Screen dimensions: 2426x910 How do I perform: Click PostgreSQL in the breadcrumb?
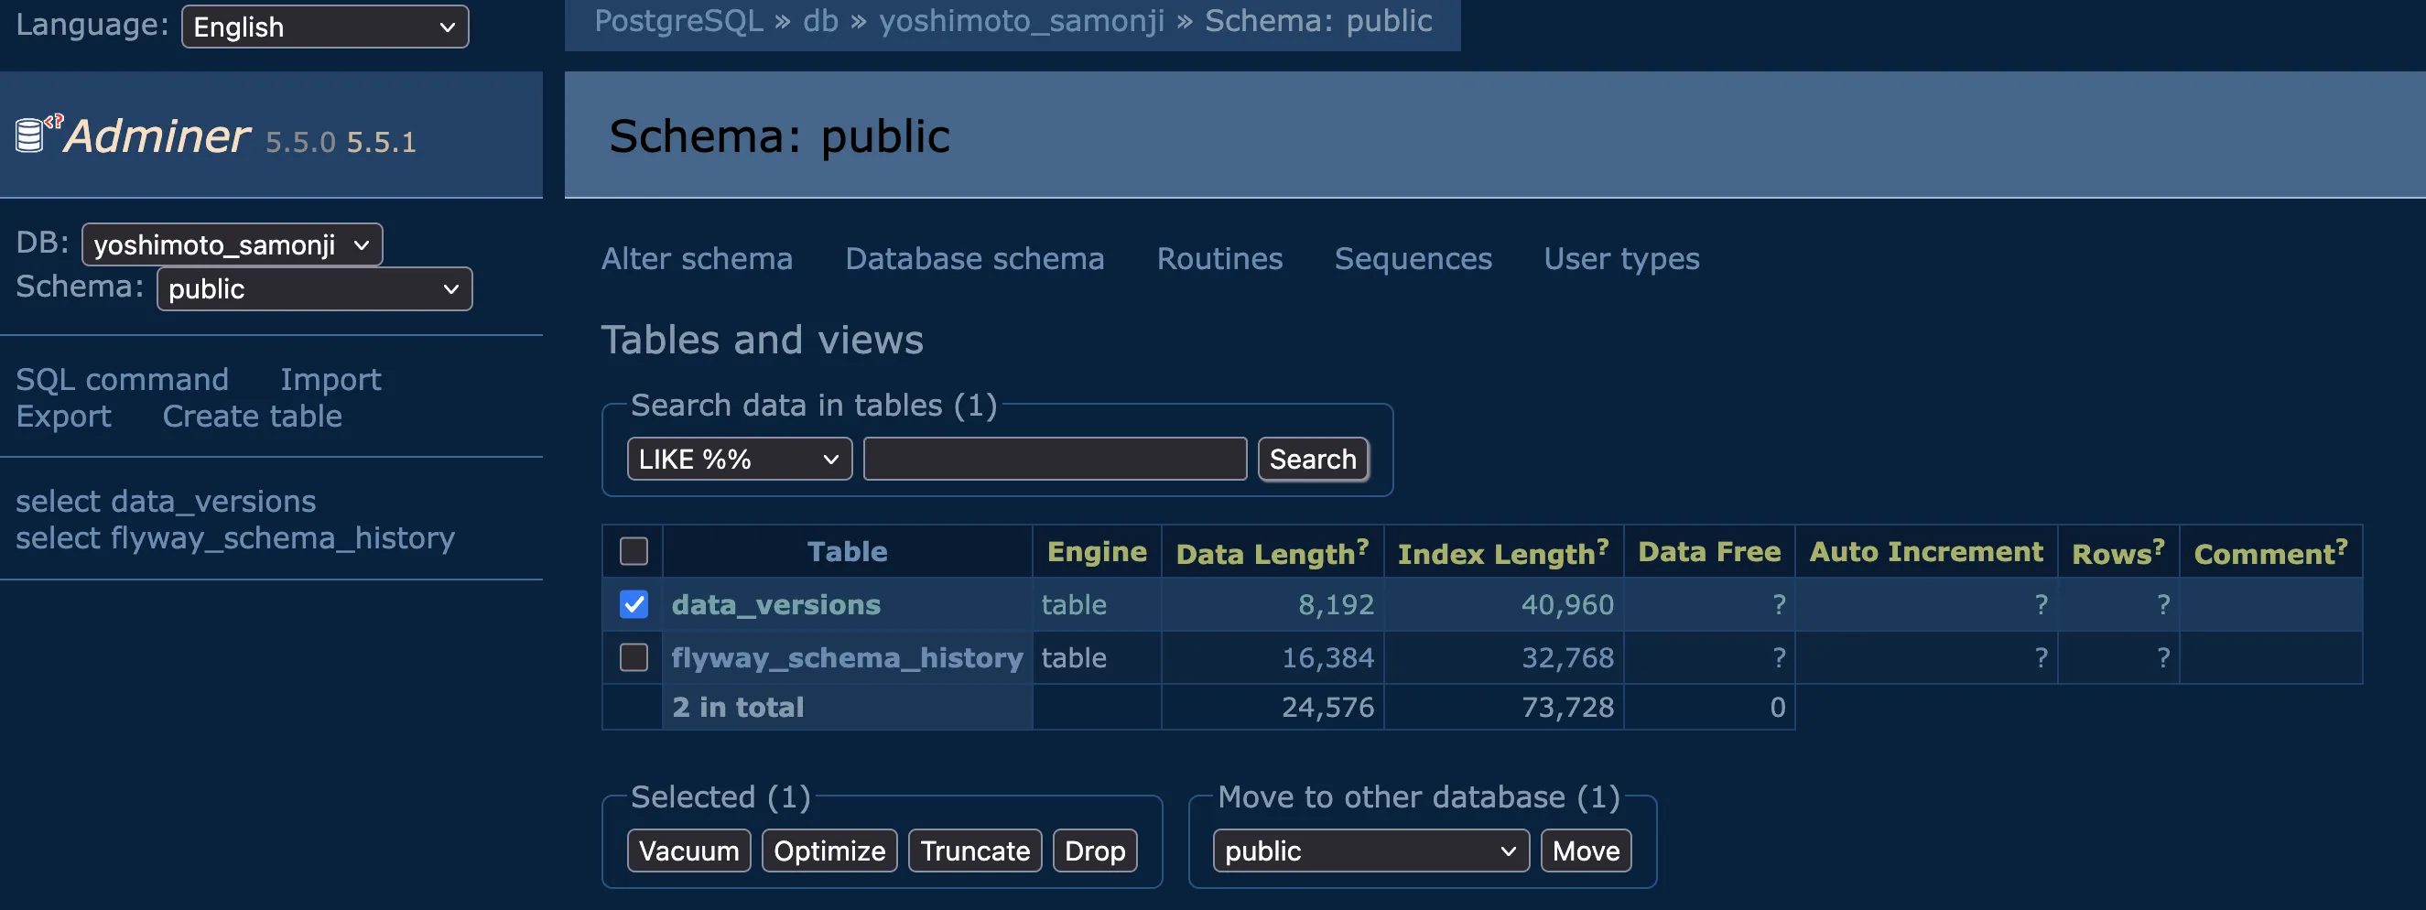[x=678, y=21]
